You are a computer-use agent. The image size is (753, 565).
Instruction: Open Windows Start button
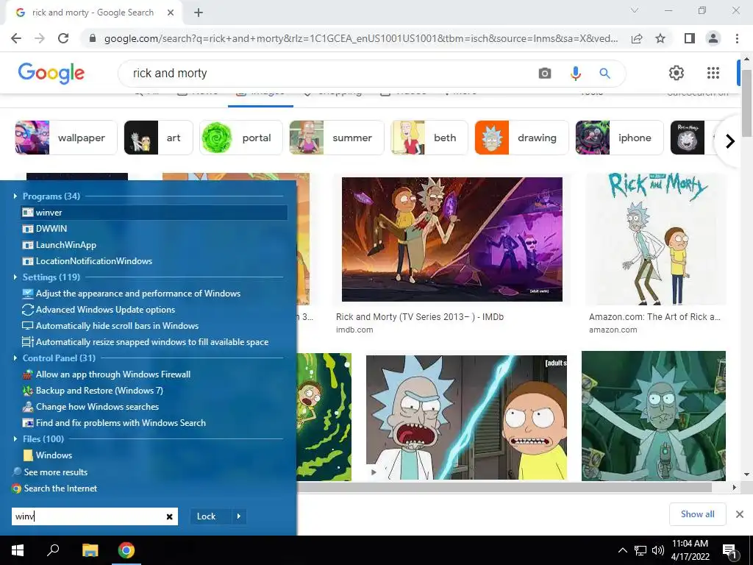coord(18,550)
